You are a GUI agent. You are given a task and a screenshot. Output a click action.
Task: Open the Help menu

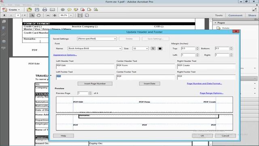37,5
